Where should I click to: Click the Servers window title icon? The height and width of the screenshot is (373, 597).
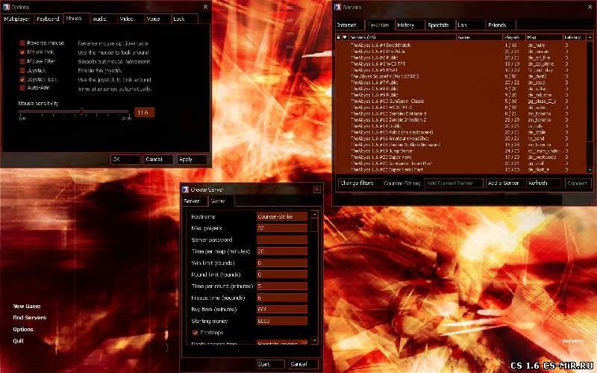click(x=337, y=7)
